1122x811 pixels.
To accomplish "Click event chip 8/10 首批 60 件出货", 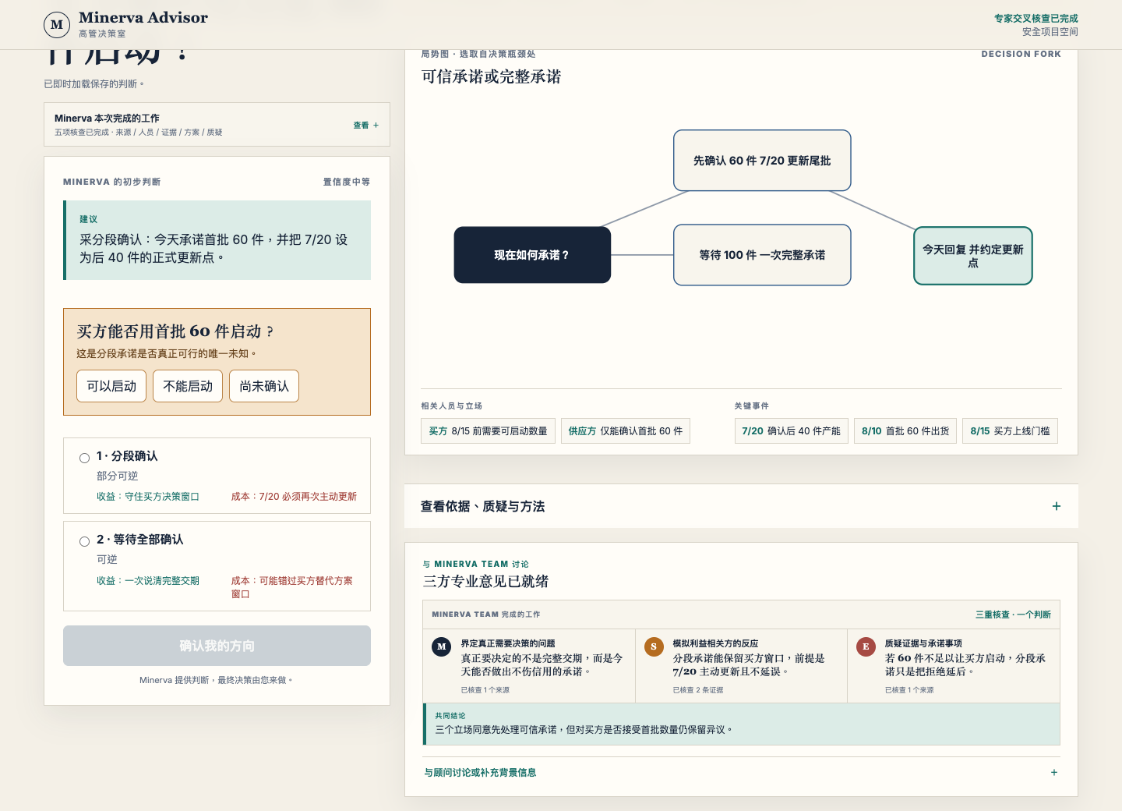I will (x=905, y=431).
